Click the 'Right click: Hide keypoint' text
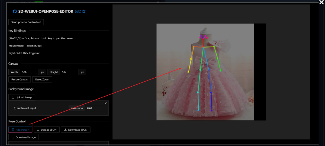Image resolution: width=325 pixels, height=146 pixels. click(24, 53)
